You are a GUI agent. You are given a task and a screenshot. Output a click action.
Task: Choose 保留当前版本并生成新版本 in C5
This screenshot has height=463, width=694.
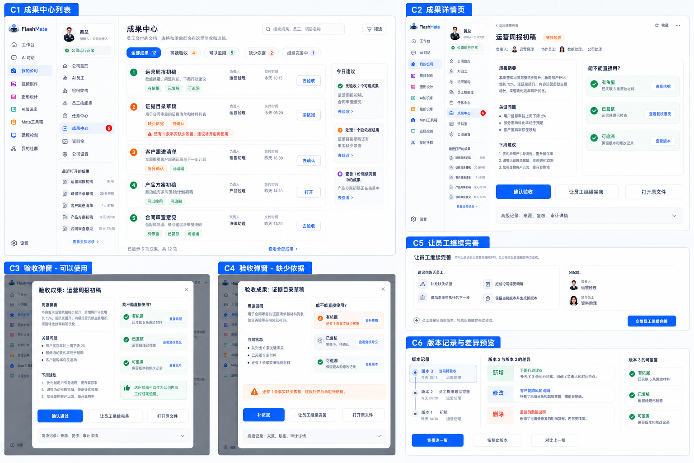(511, 298)
